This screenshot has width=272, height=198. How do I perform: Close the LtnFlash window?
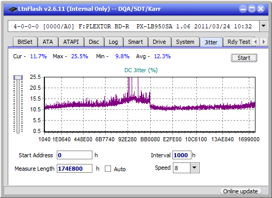261,9
